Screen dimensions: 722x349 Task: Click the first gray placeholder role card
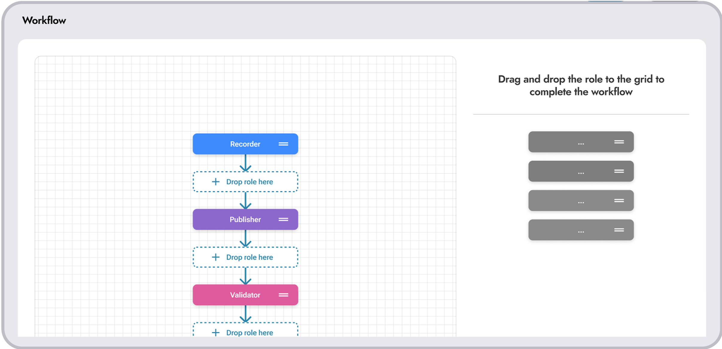pos(568,142)
